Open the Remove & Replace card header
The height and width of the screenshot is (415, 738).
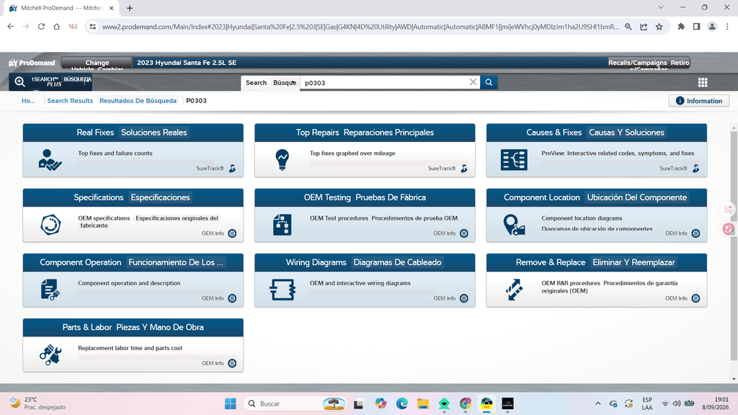pyautogui.click(x=596, y=262)
